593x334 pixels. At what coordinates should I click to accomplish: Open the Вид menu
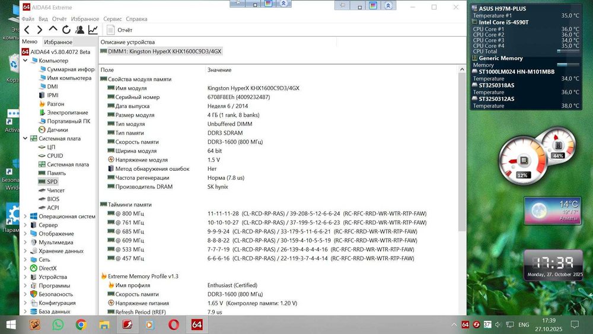(x=43, y=19)
